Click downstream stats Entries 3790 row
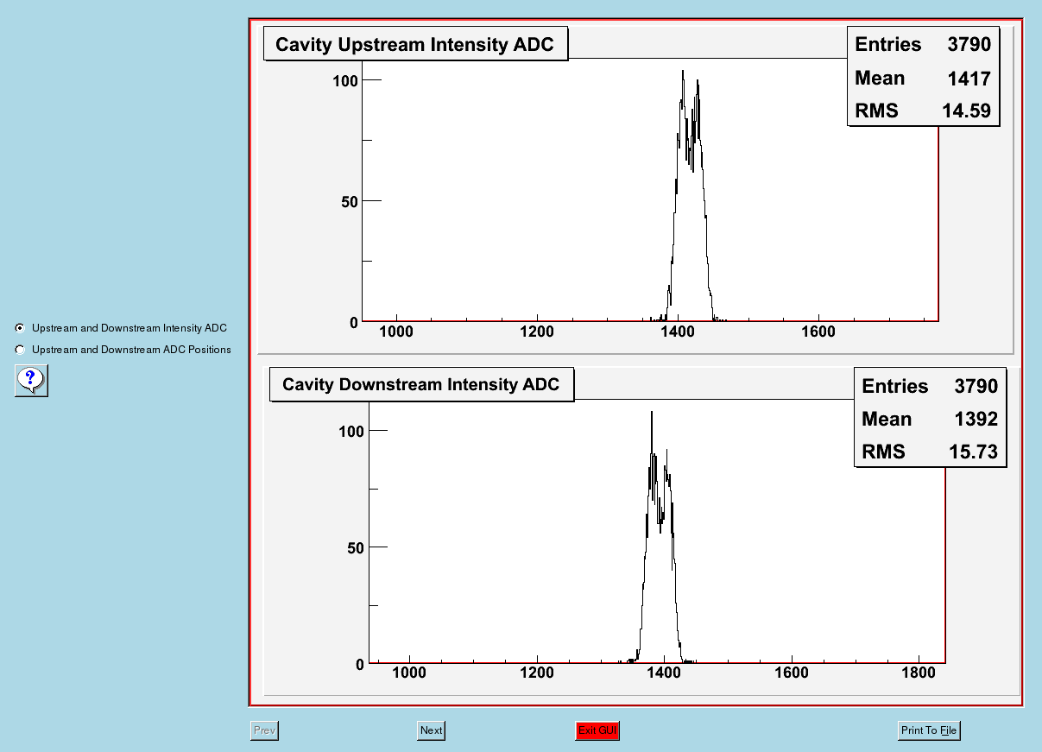This screenshot has width=1042, height=752. coord(930,386)
